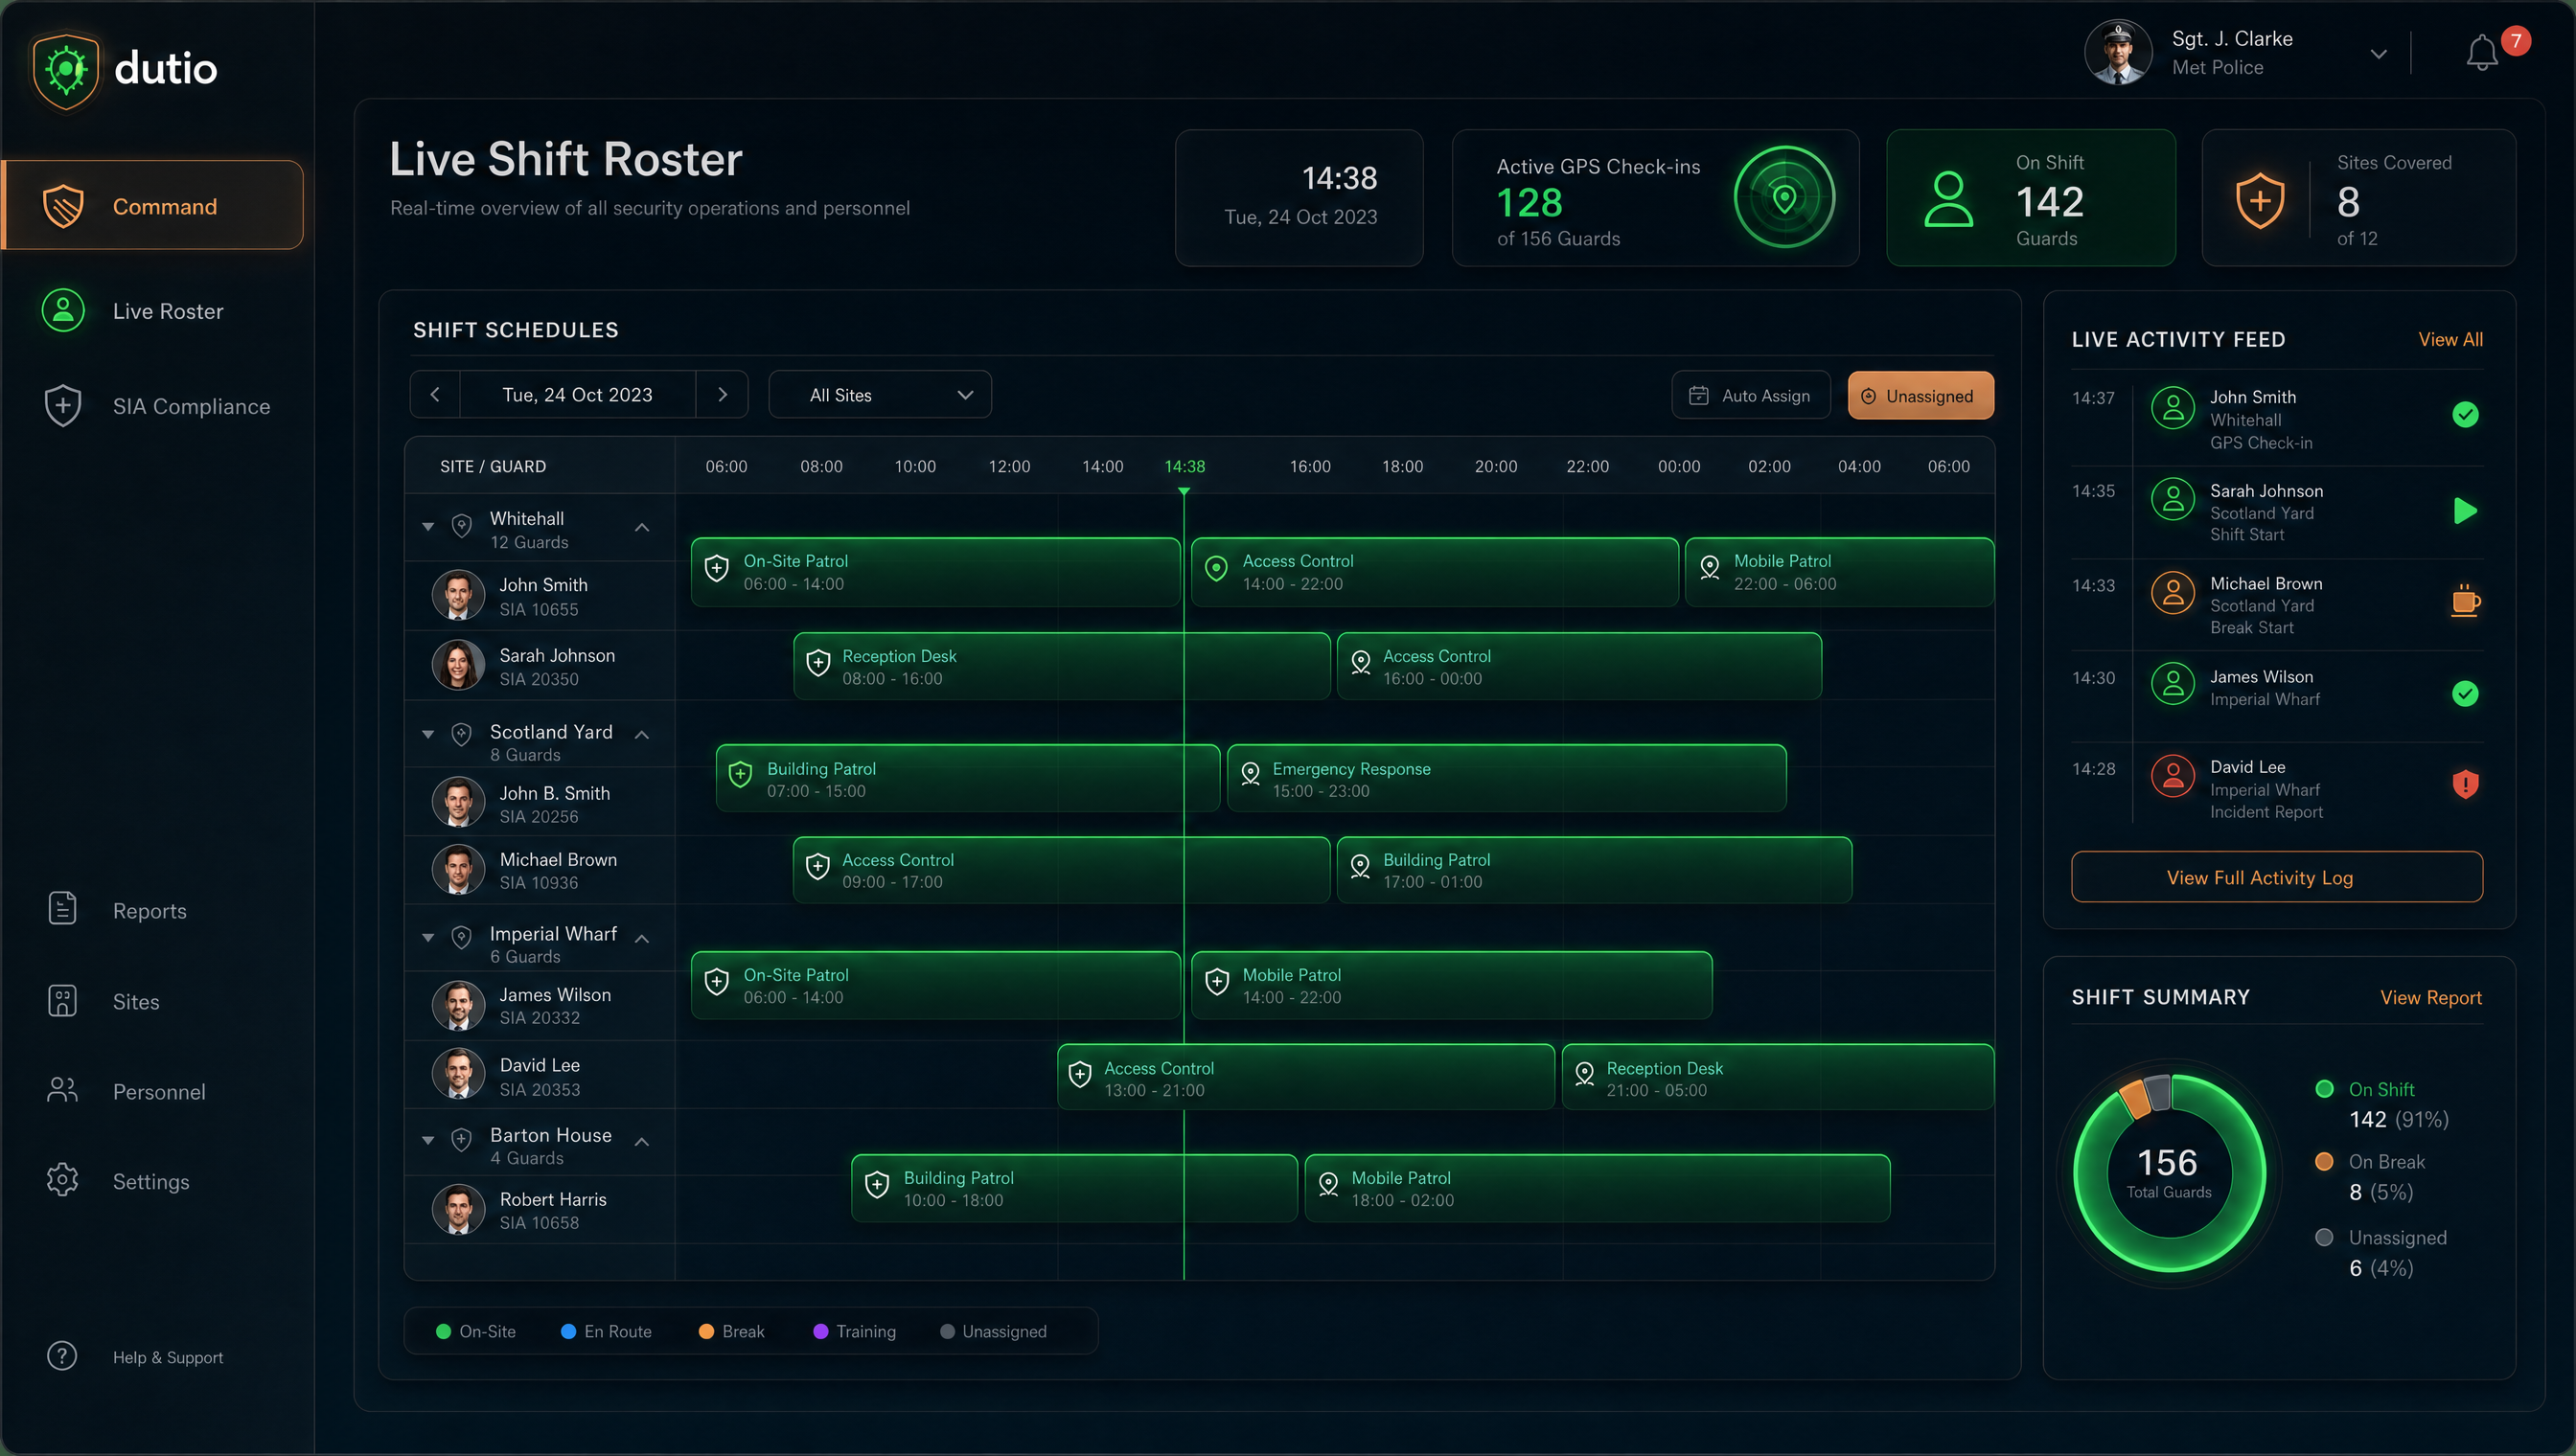Select John Smith's Access Control 14:00 shift block
2576x1456 pixels.
tap(1435, 572)
